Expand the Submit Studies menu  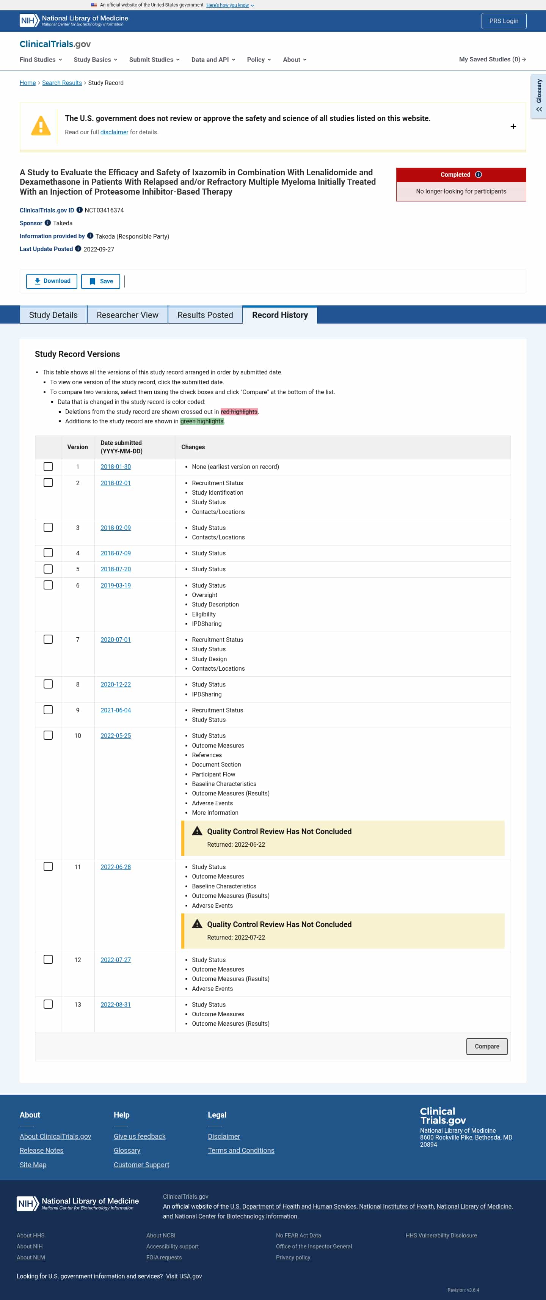coord(154,60)
